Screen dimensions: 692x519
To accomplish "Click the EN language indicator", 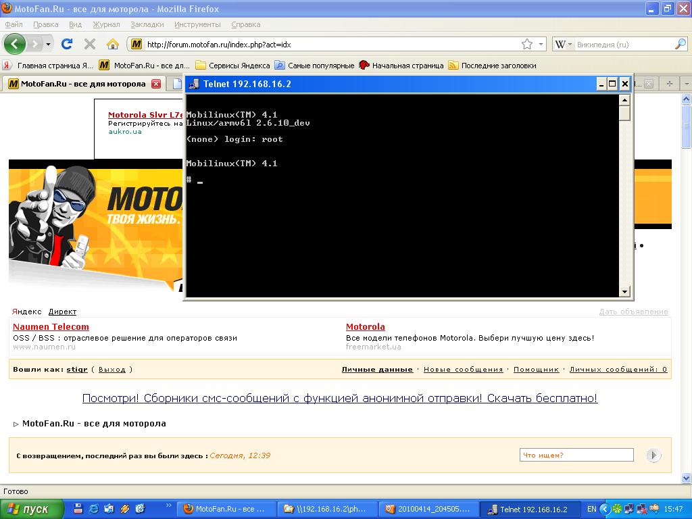I will pos(591,510).
